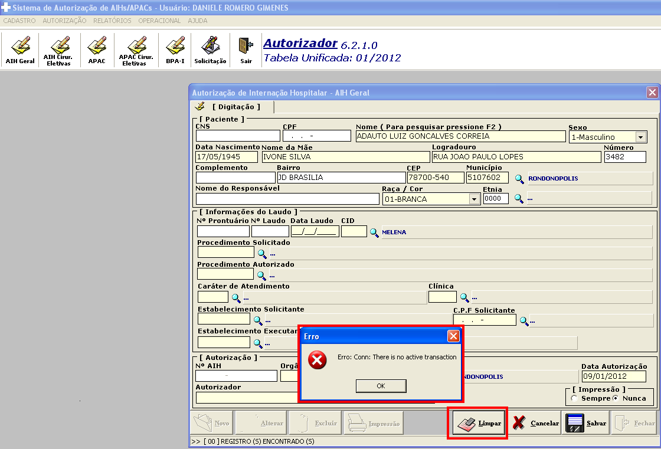Click the Data Autorização field
Viewport: 661px width, 449px height.
tap(614, 376)
